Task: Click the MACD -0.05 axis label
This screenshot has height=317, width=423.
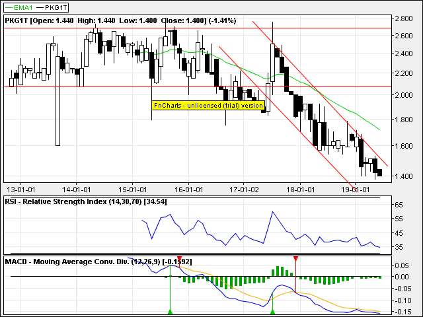Action: pos(402,289)
